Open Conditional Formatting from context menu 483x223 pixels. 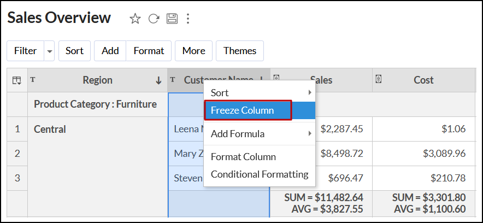click(x=260, y=174)
